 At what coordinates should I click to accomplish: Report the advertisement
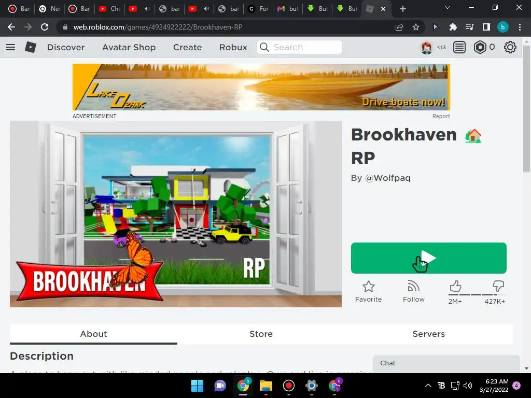(441, 116)
